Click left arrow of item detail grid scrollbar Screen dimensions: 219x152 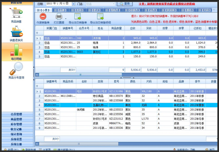(x=37, y=144)
